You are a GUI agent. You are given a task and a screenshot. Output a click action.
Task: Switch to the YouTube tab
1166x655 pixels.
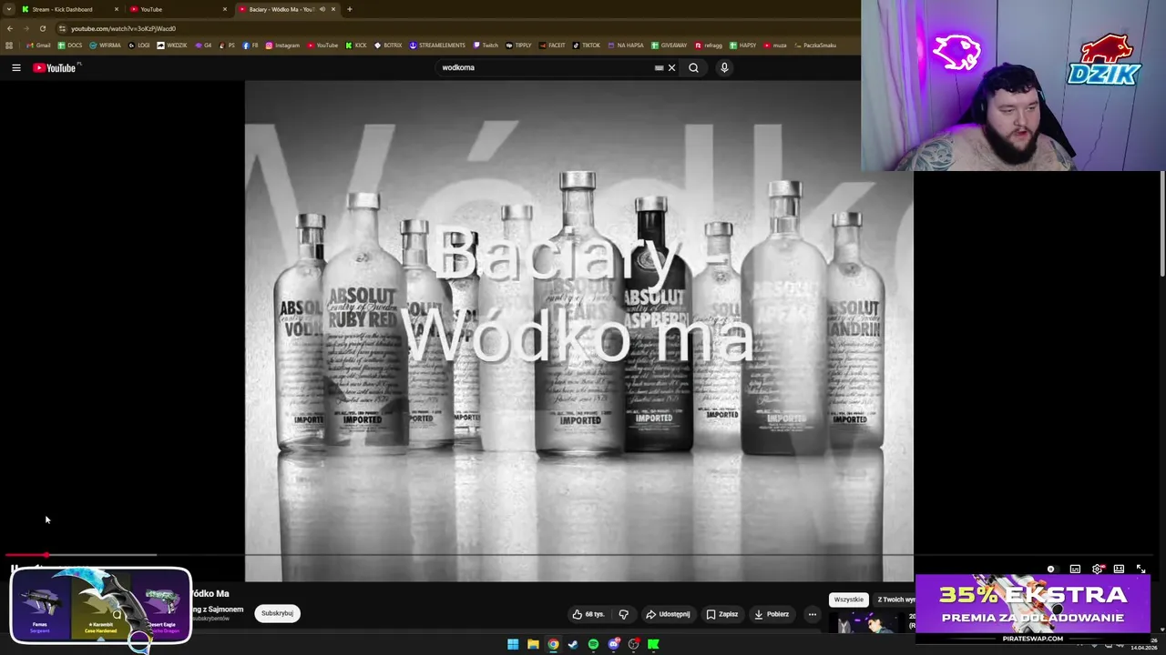[x=178, y=9]
